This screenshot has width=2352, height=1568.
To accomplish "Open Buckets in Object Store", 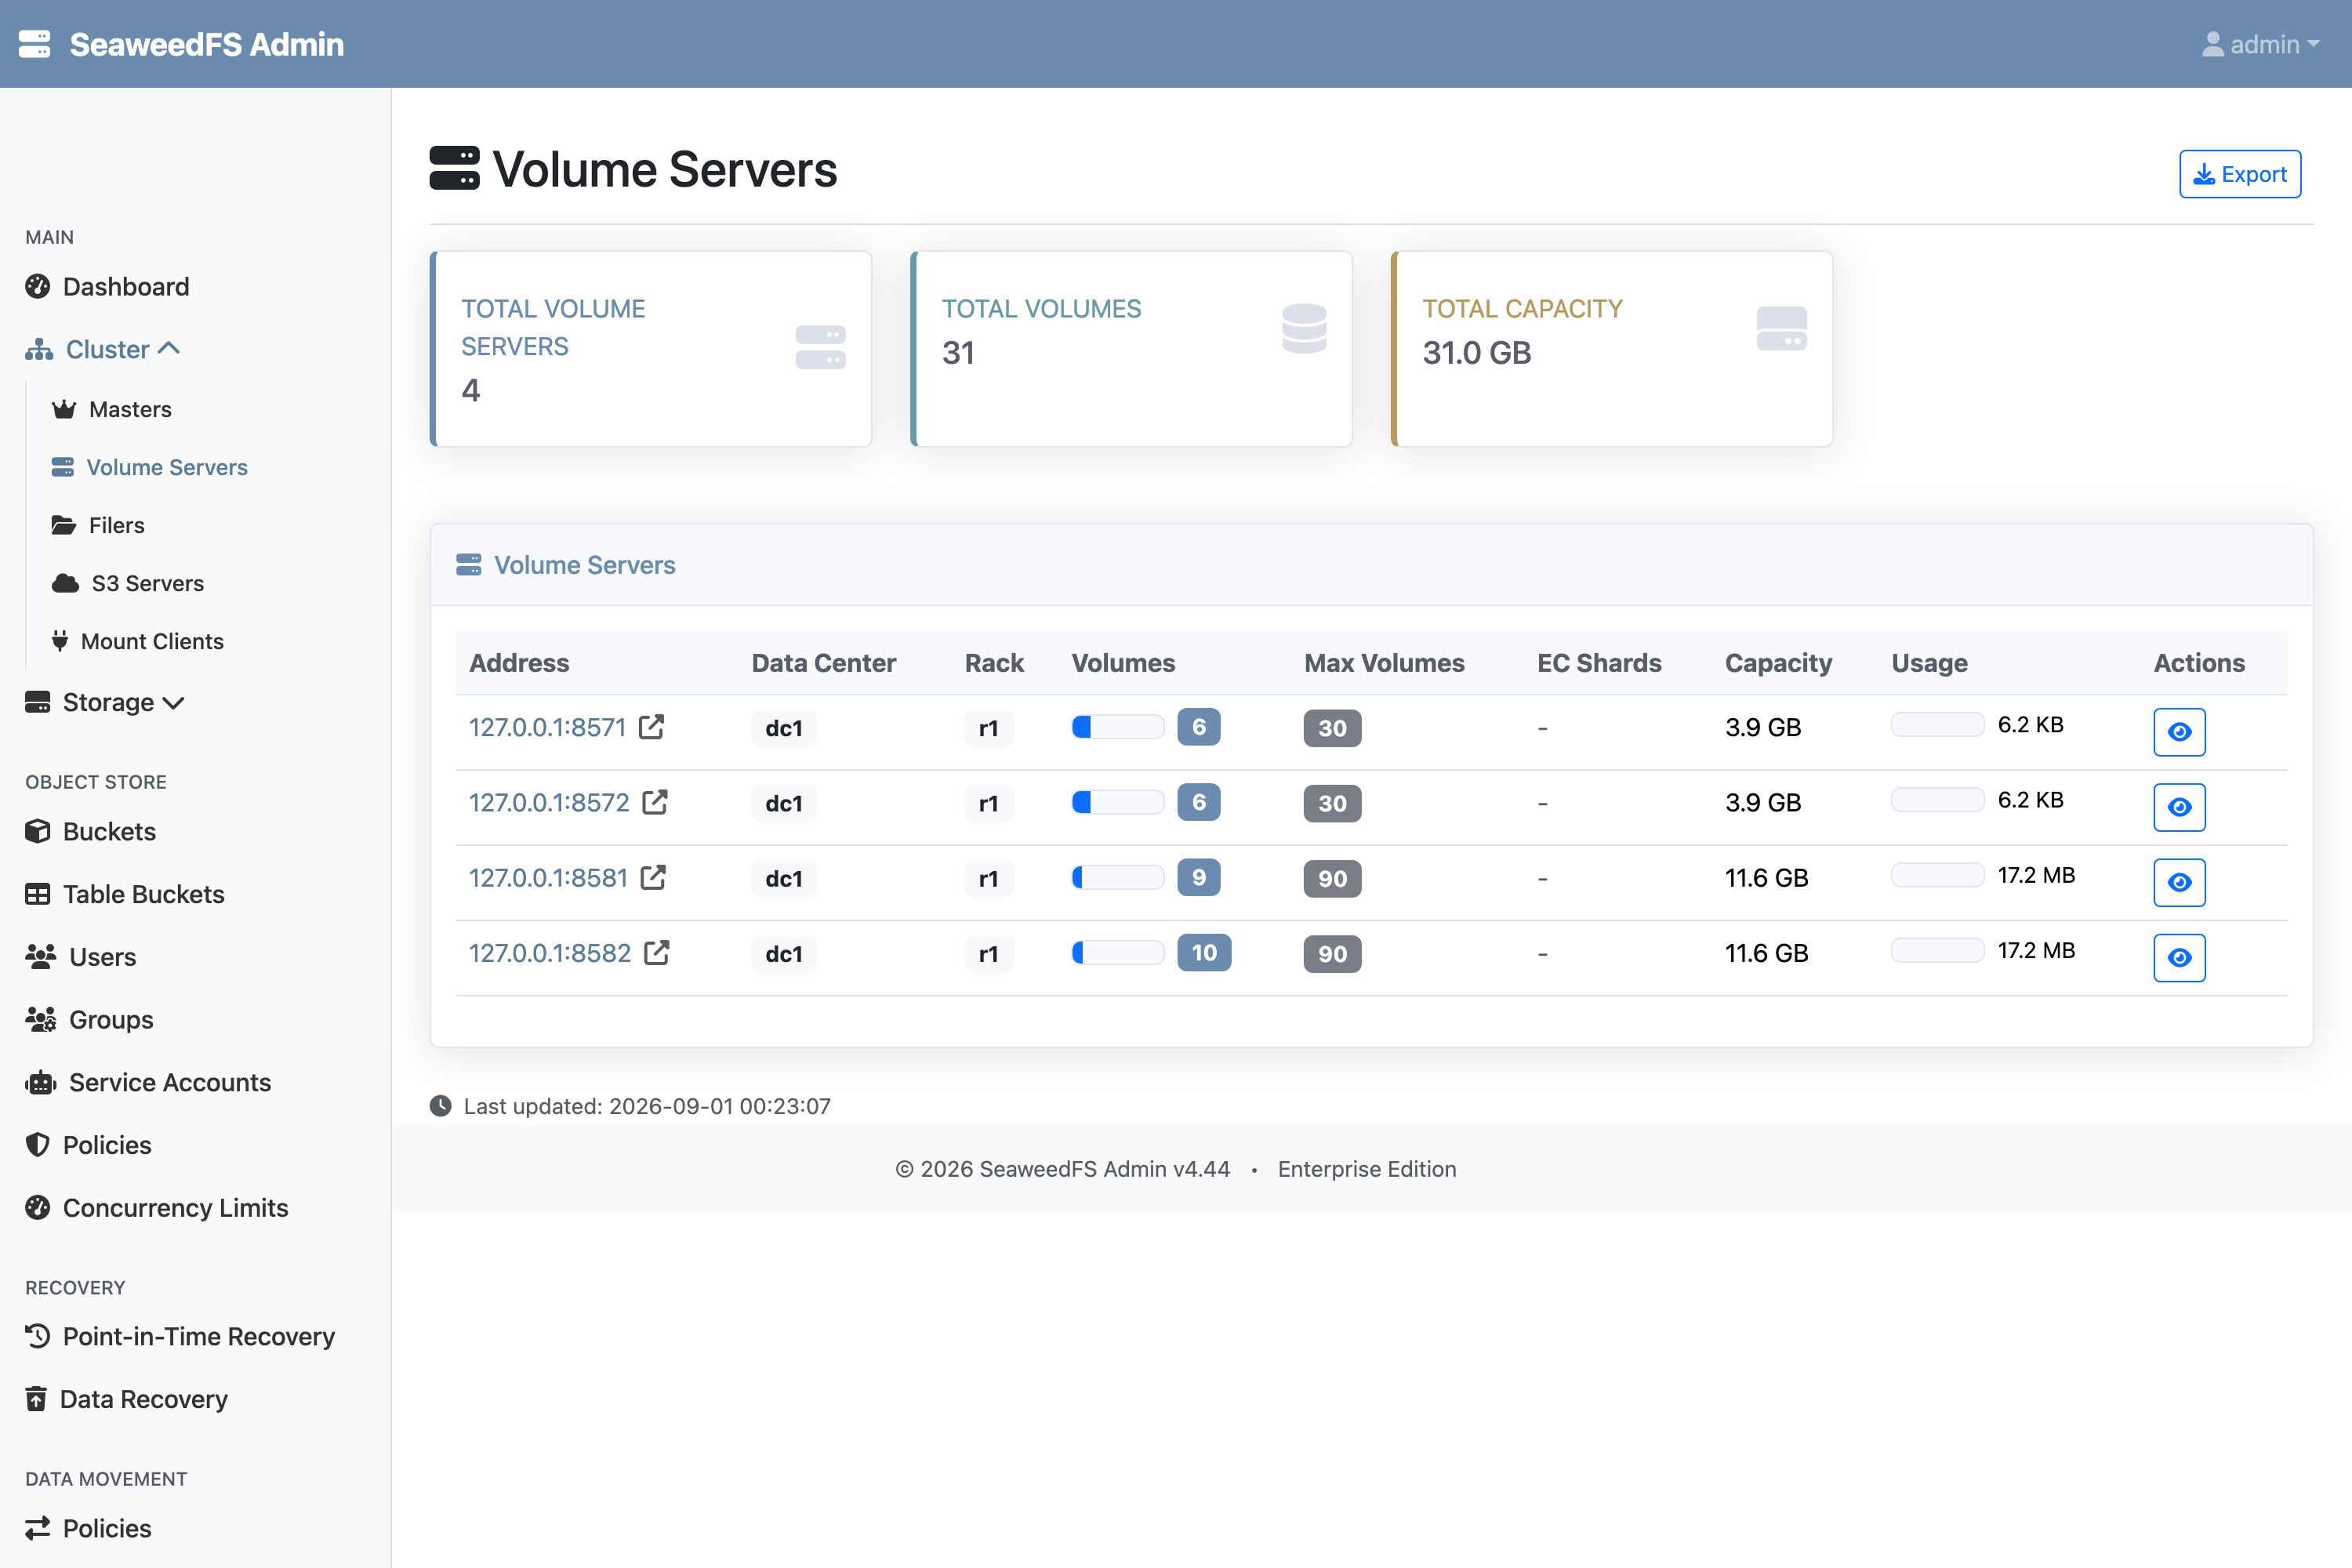I will tap(109, 832).
